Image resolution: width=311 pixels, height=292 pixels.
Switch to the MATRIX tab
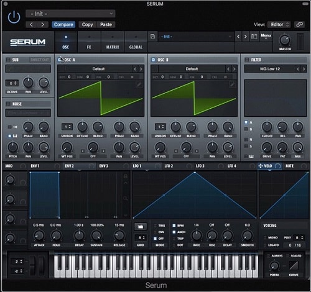tap(113, 42)
